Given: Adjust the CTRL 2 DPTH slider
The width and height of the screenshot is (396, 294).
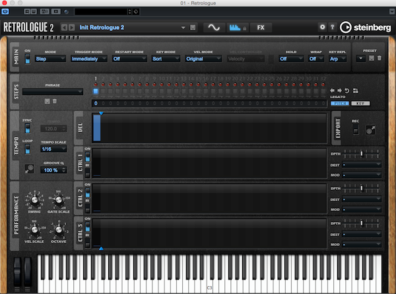Looking at the screenshot, I should (x=362, y=188).
